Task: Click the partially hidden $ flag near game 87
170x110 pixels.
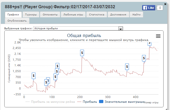Action: [49, 80]
